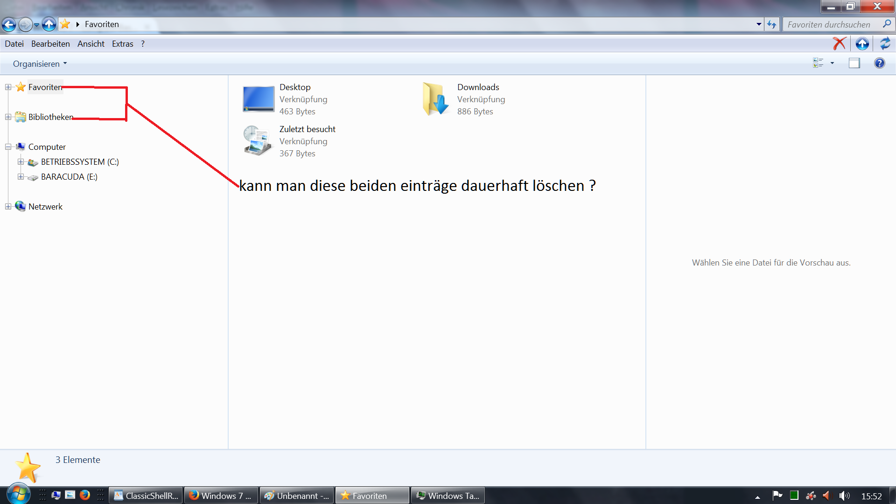This screenshot has width=896, height=504.
Task: Click the back navigation arrow
Action: click(x=9, y=24)
